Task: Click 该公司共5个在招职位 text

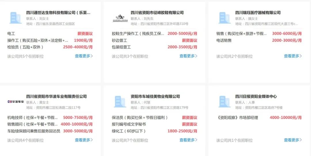Action: coord(26,56)
